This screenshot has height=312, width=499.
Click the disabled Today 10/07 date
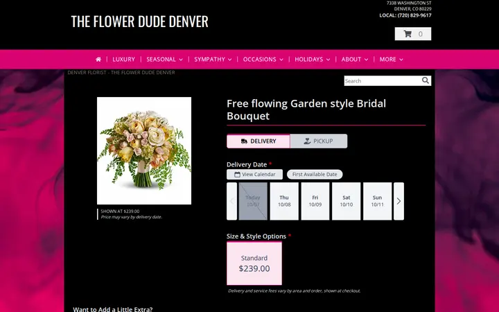pos(253,201)
